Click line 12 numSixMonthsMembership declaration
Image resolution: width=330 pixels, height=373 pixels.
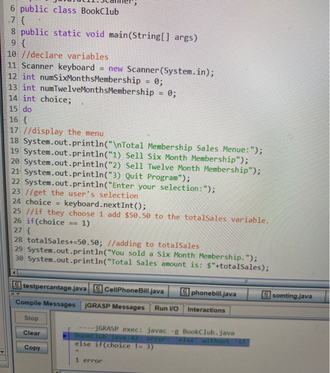click(x=93, y=79)
